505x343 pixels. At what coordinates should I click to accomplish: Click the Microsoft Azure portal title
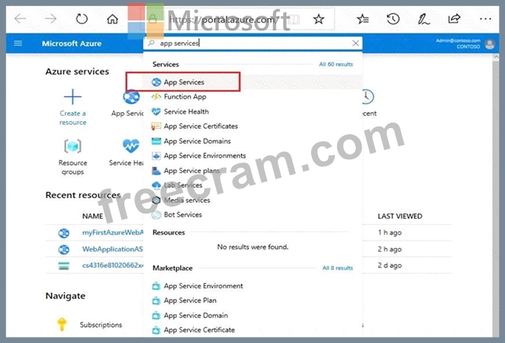pyautogui.click(x=72, y=43)
